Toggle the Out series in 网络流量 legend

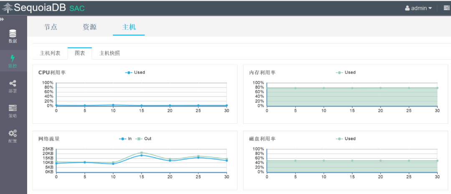145,139
